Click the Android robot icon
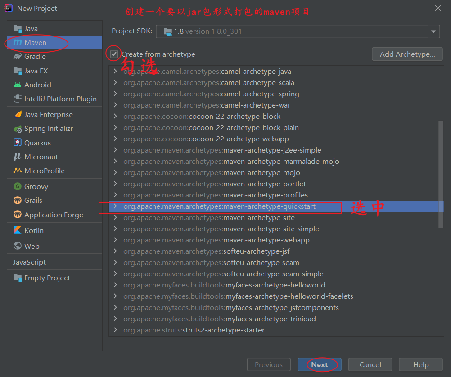The image size is (451, 377). pos(18,85)
